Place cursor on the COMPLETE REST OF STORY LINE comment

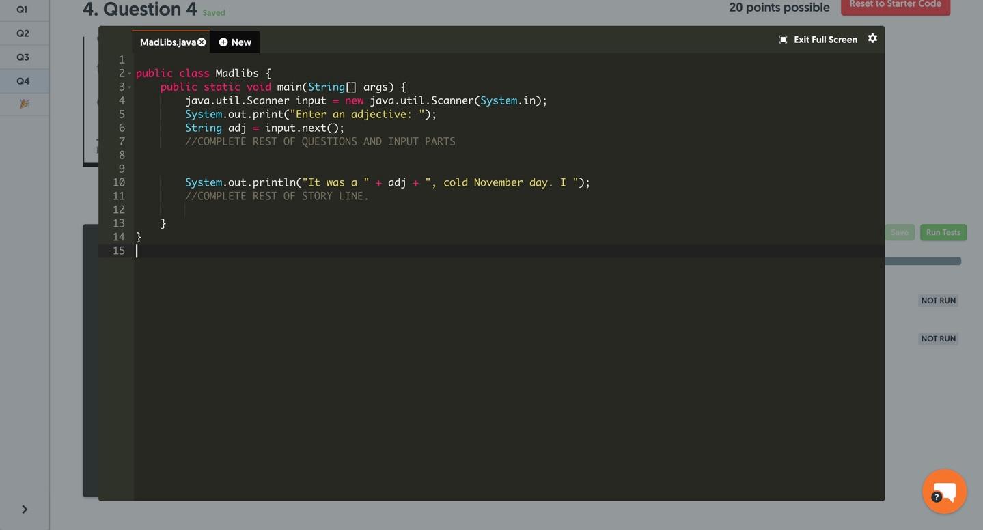tap(277, 196)
